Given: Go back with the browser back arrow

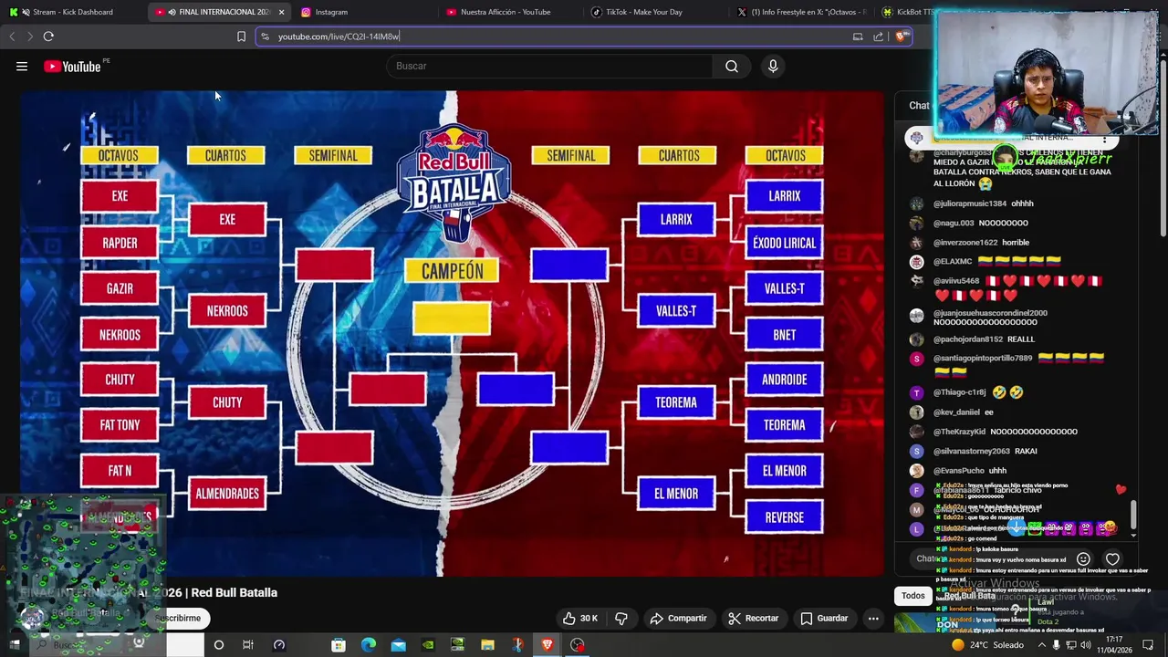Looking at the screenshot, I should [x=12, y=36].
